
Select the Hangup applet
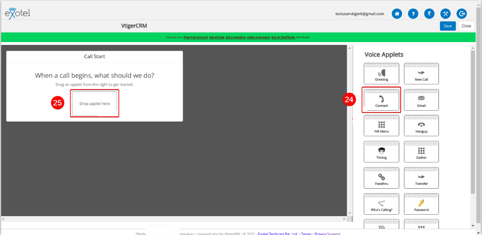tap(421, 126)
